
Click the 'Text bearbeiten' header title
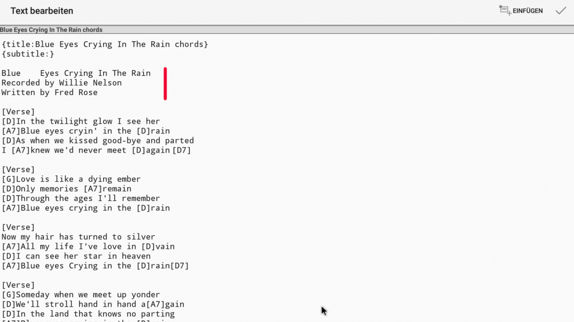[x=42, y=11]
